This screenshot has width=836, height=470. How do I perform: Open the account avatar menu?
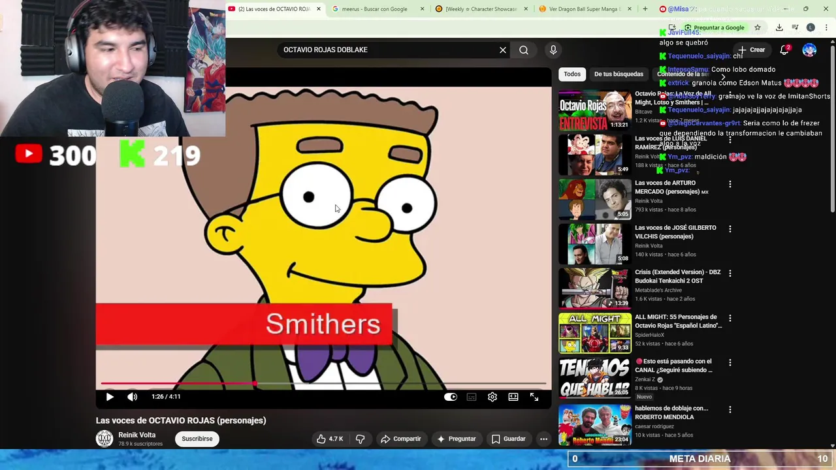(809, 50)
